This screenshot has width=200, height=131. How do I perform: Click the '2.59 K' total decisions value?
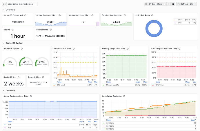click(116, 22)
